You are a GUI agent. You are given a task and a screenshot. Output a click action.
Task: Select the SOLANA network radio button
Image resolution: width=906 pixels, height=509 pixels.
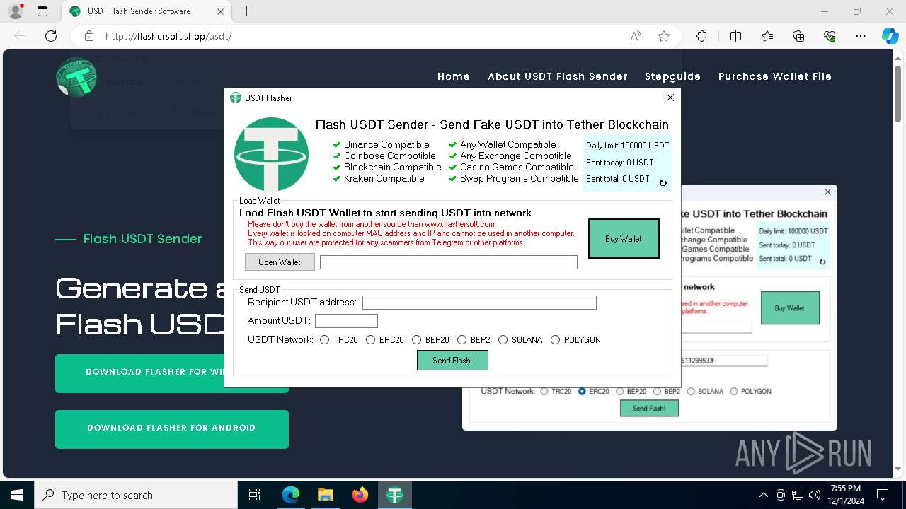(x=503, y=340)
